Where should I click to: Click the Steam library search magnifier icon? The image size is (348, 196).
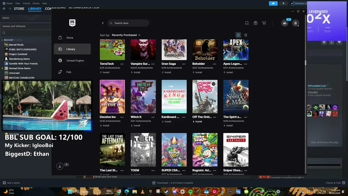click(4, 33)
